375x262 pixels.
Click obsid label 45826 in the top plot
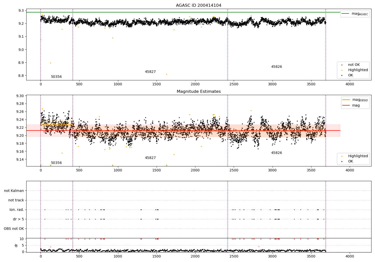click(x=276, y=67)
